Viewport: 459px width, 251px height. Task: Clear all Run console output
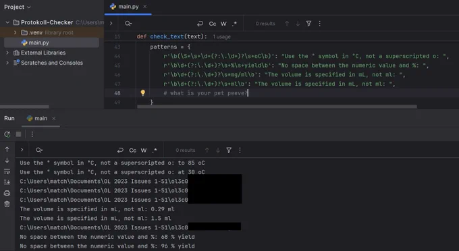[x=7, y=204]
